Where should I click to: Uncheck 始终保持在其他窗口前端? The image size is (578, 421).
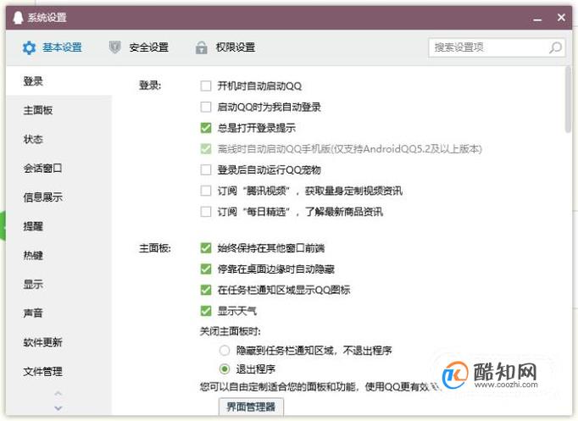coord(206,248)
